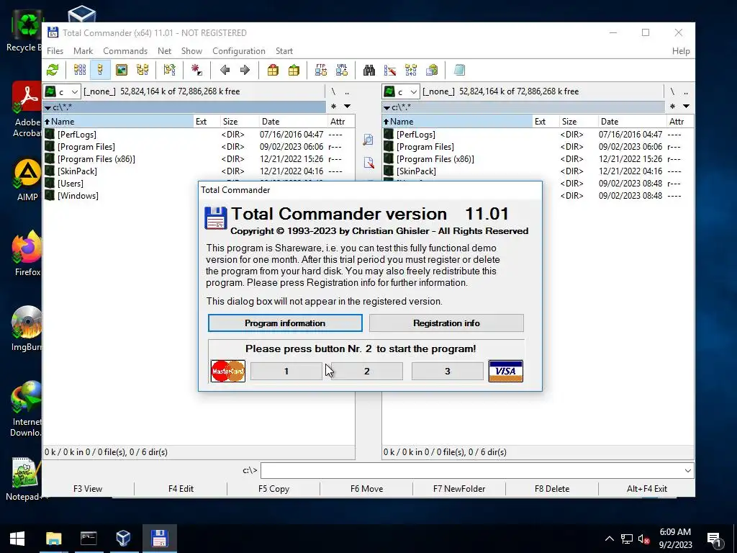This screenshot has width=737, height=553.
Task: Click the page with pencil icon between panels
Action: coord(368,163)
